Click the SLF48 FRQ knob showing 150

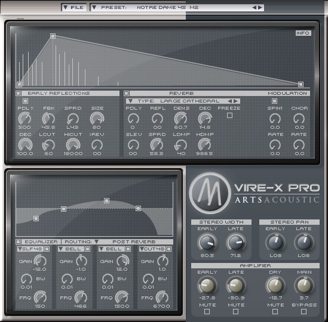[x=40, y=297]
